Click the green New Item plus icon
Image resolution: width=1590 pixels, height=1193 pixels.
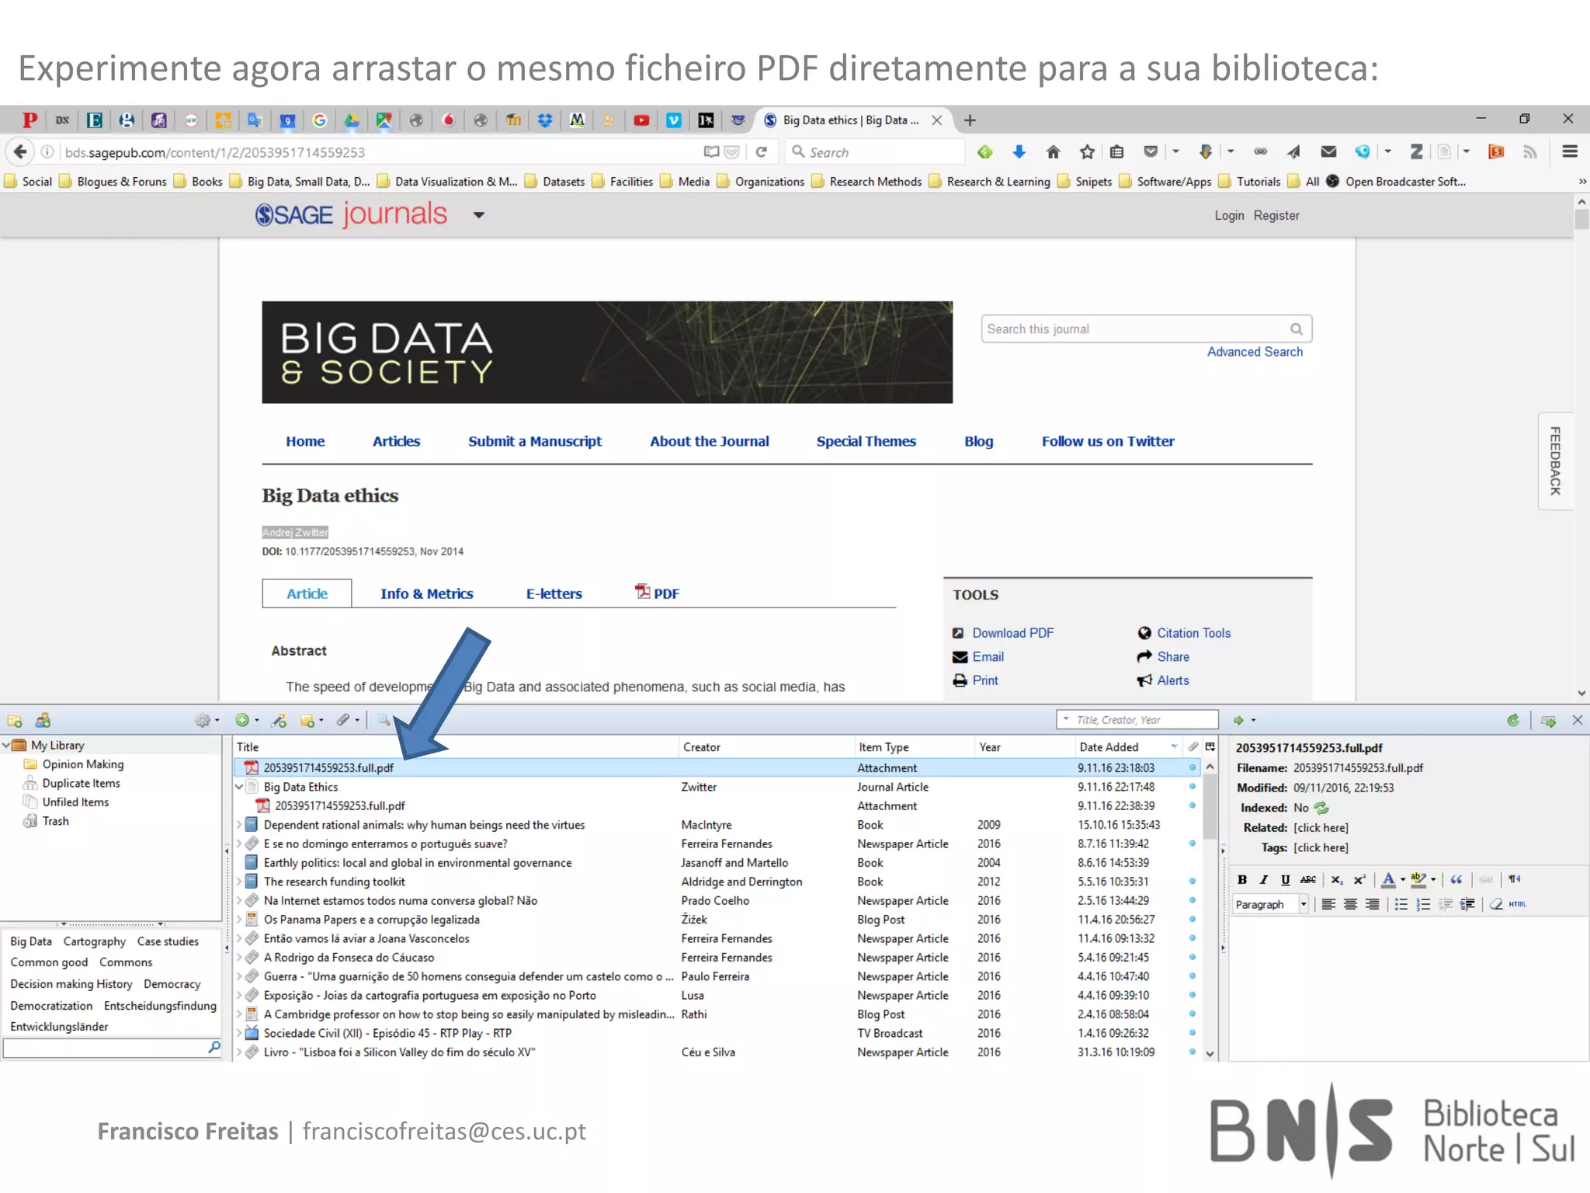click(247, 720)
